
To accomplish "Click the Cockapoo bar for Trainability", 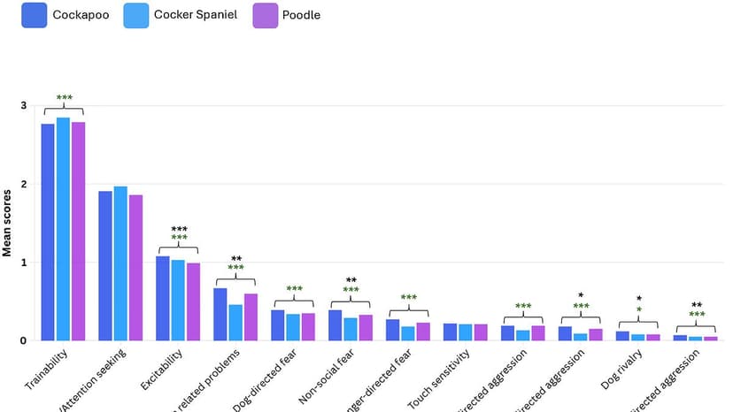I will (48, 232).
